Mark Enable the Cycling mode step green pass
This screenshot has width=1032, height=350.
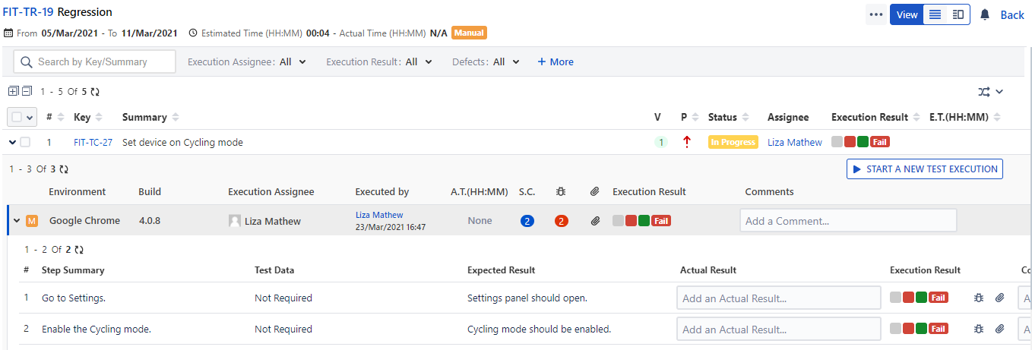[921, 329]
